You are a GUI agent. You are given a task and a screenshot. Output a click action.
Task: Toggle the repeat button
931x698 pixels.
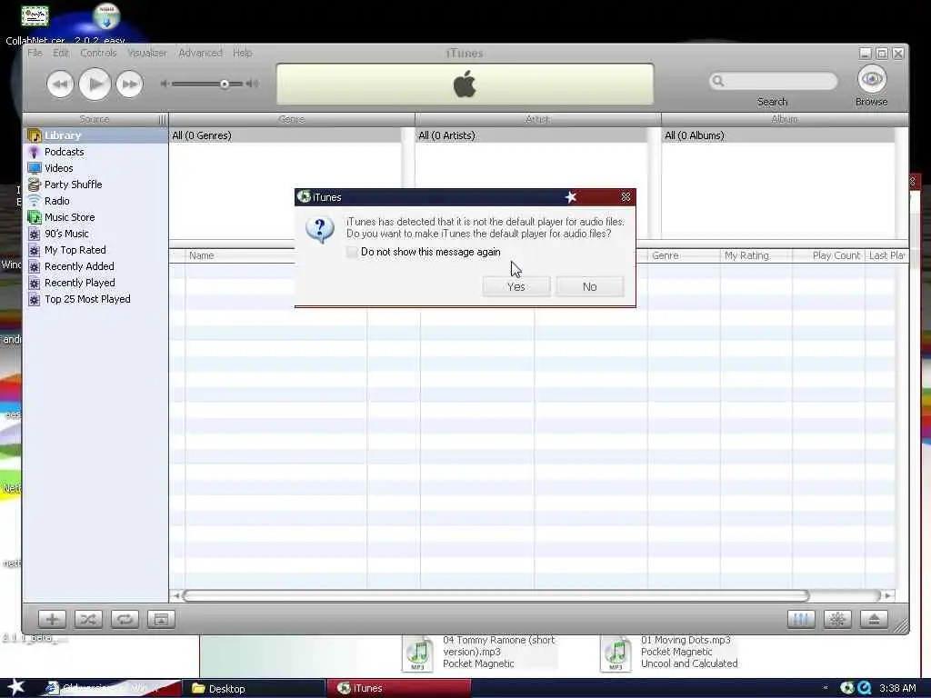pyautogui.click(x=124, y=620)
